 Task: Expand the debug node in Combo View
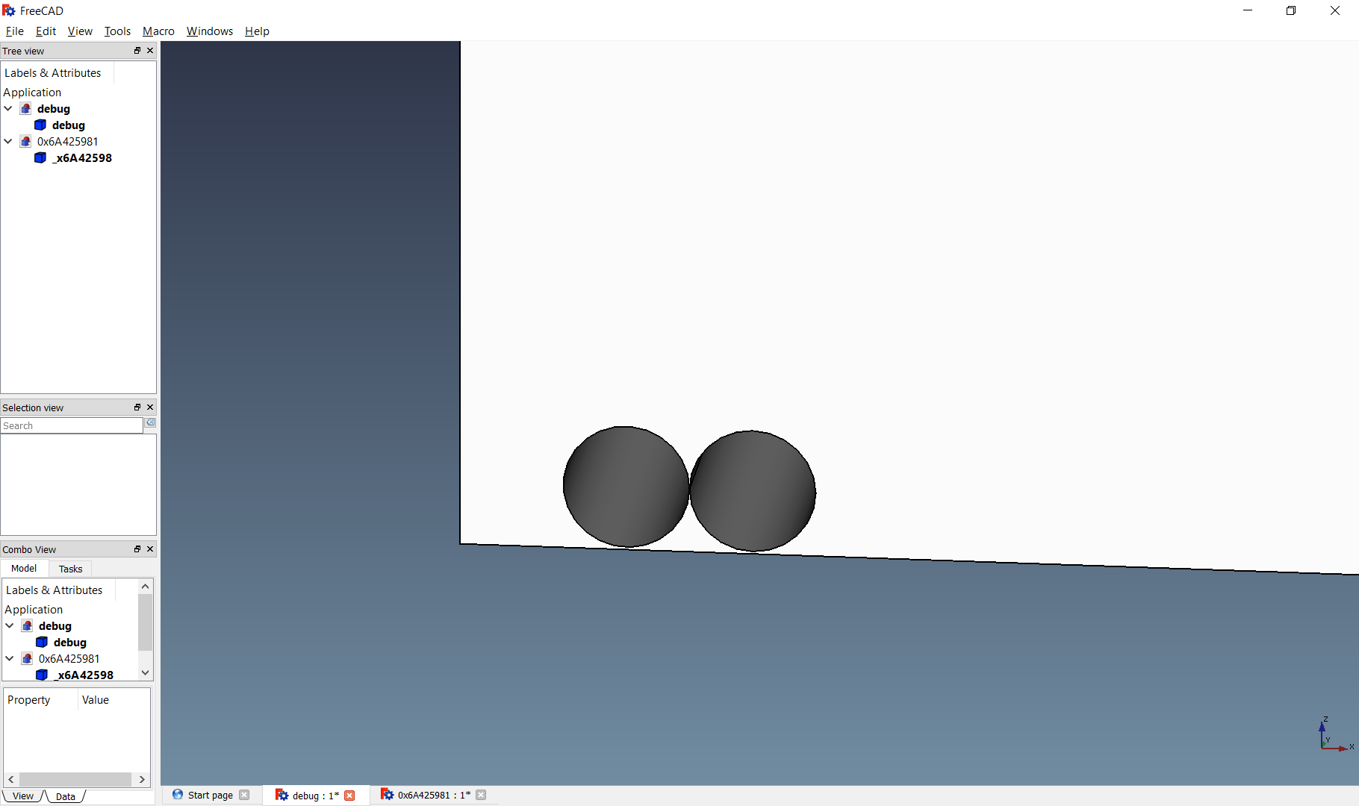click(10, 625)
